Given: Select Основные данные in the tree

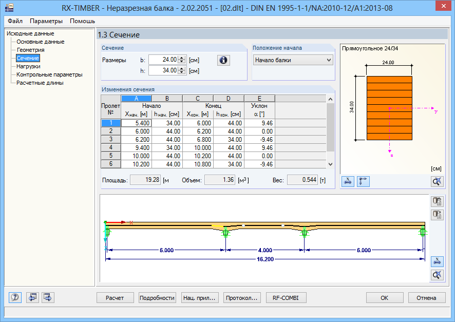Looking at the screenshot, I should [x=41, y=42].
